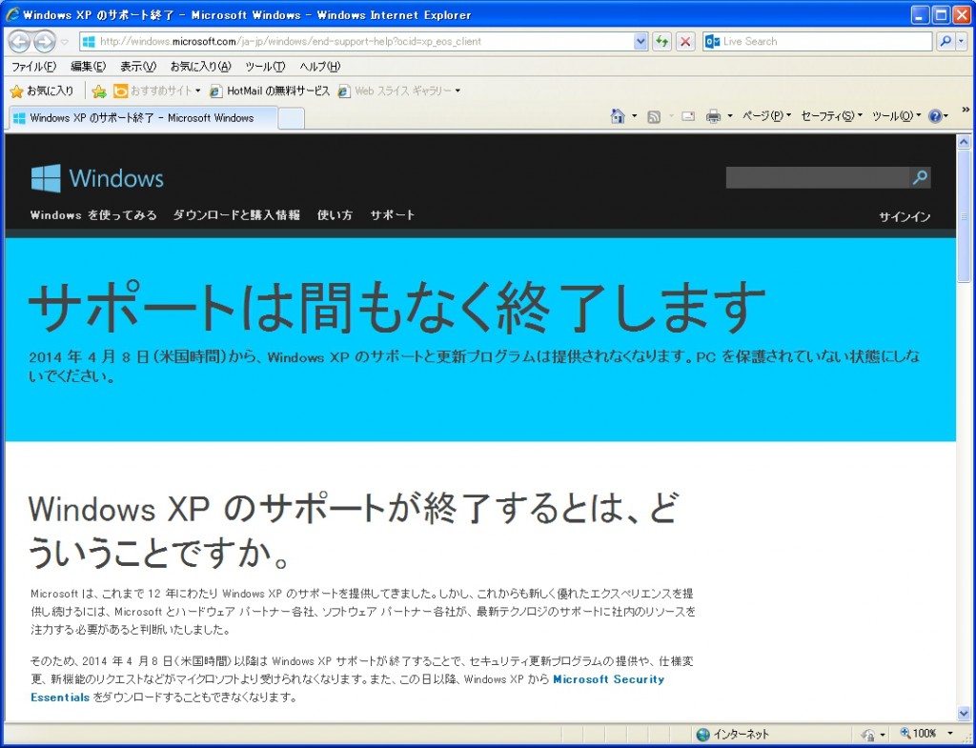The image size is (976, 748).
Task: Open the 表示(V) menu
Action: (x=137, y=67)
